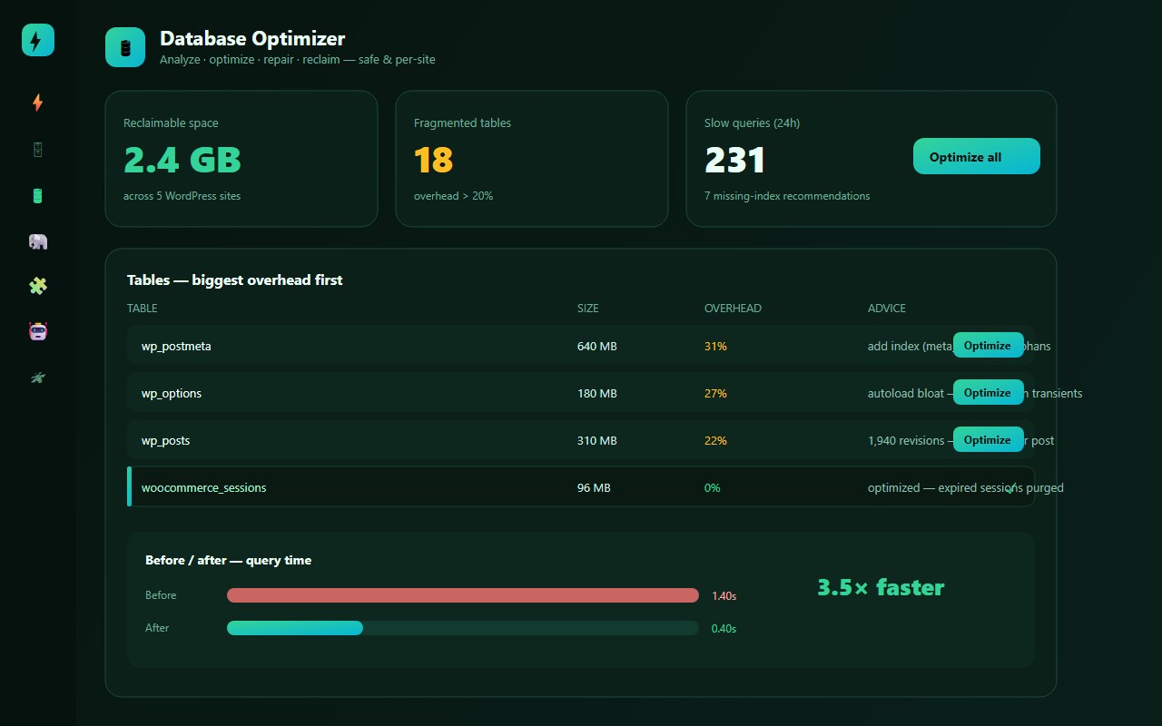Click the SIZE column header

(x=588, y=309)
